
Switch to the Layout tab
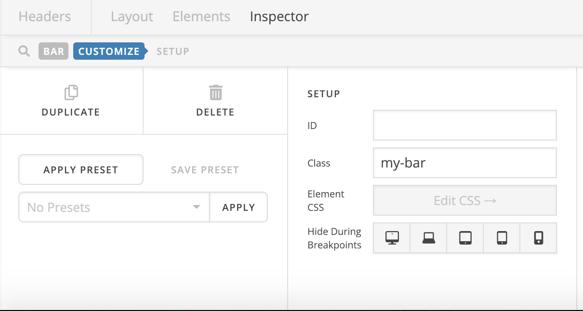132,17
